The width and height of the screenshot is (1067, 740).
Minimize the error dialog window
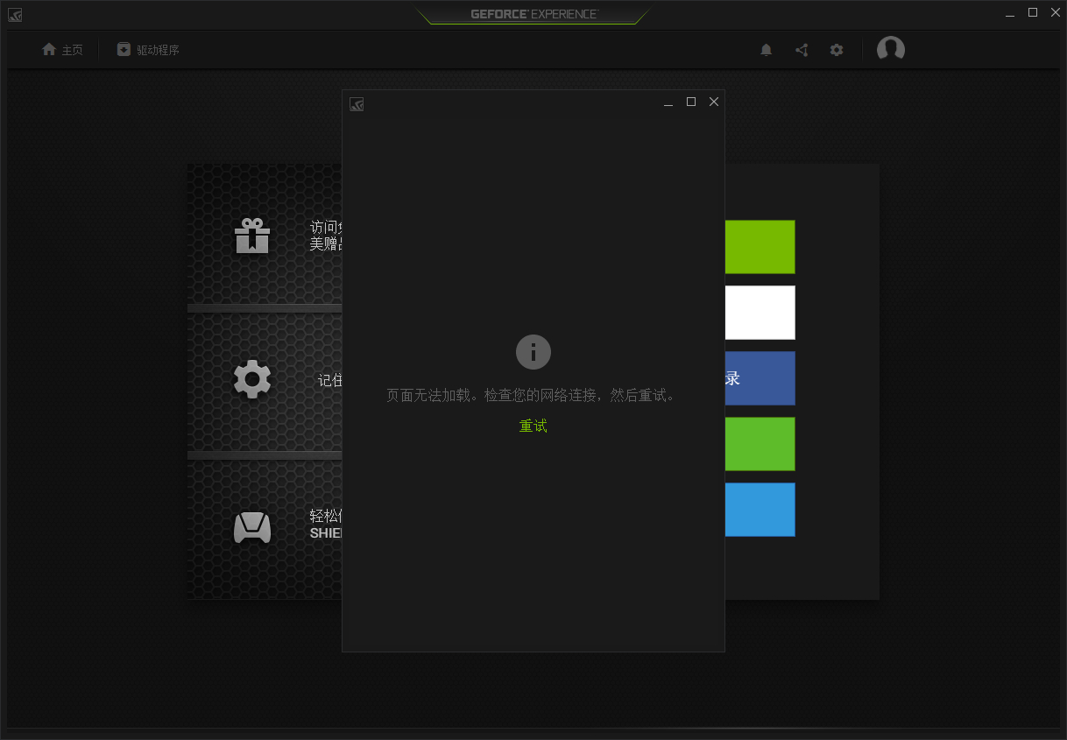[668, 103]
